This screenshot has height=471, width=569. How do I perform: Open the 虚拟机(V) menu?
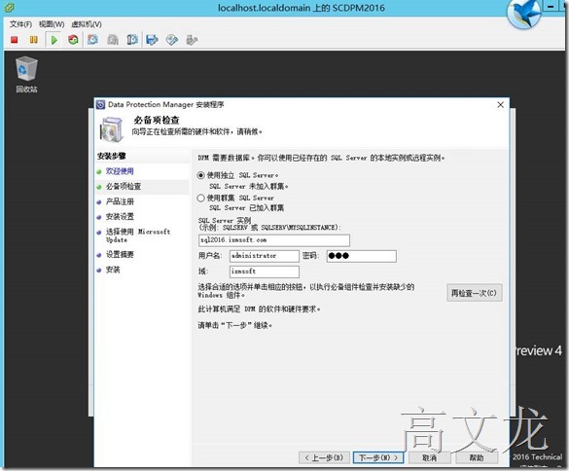pos(87,24)
